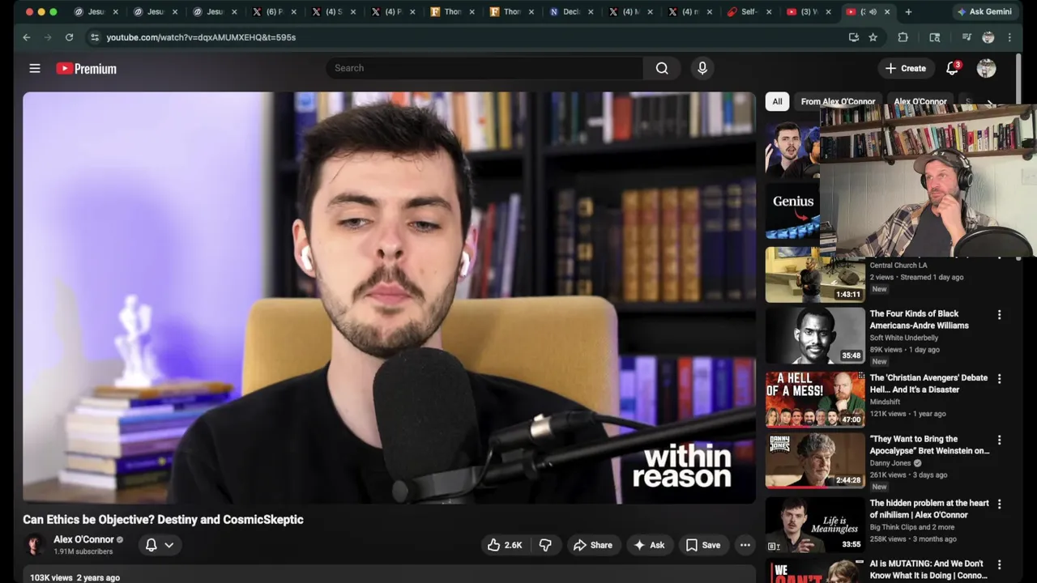Click the browser forward arrow
The height and width of the screenshot is (583, 1037).
pos(48,37)
